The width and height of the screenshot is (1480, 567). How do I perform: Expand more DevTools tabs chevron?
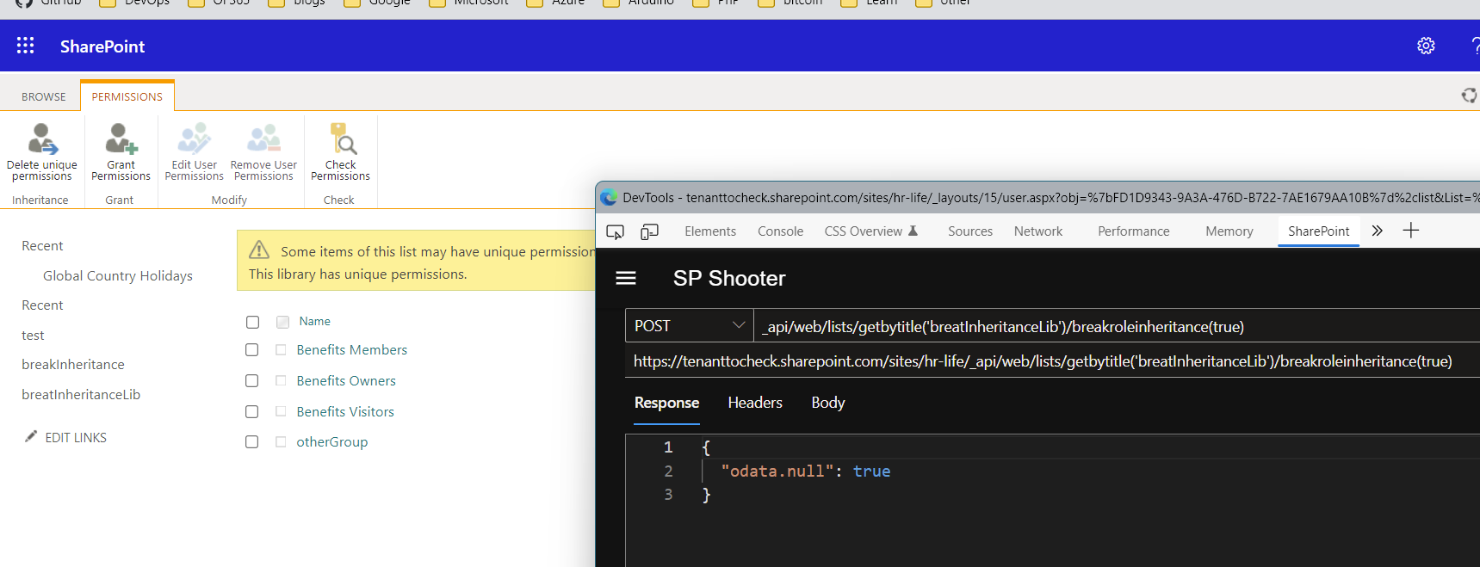click(1377, 231)
